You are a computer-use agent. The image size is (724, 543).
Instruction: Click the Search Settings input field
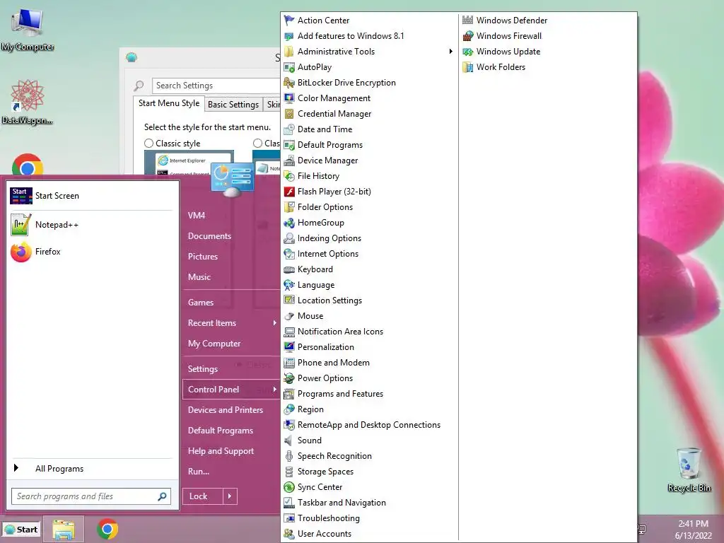click(x=216, y=86)
